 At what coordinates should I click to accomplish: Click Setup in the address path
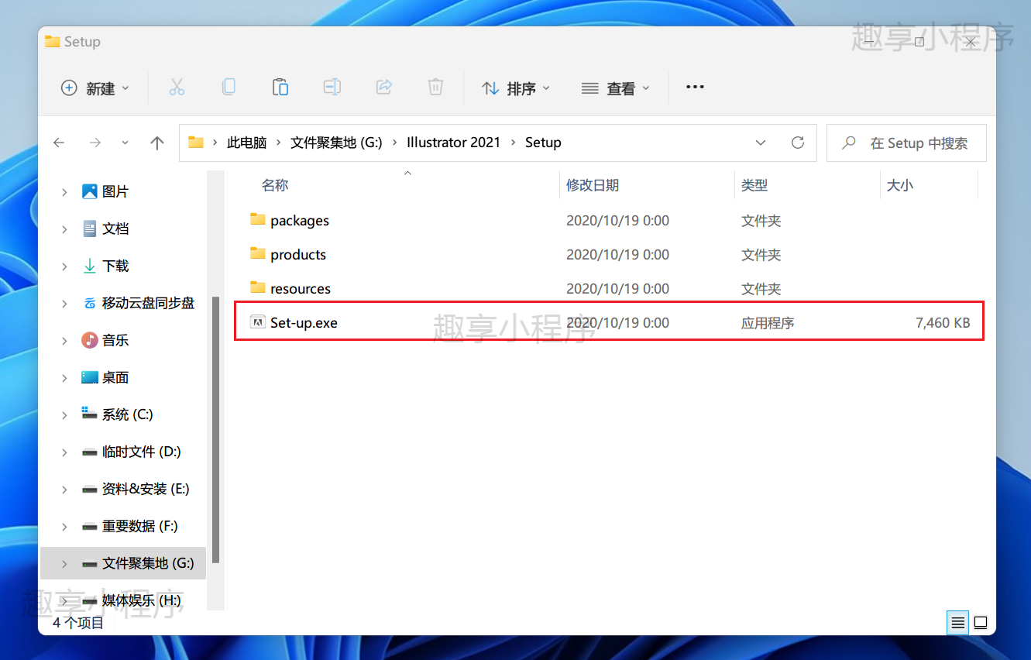tap(543, 143)
